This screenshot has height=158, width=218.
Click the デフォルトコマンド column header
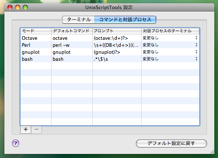pyautogui.click(x=72, y=31)
